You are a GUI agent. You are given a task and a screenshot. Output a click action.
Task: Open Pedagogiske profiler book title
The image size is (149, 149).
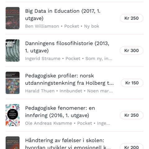pos(69,79)
